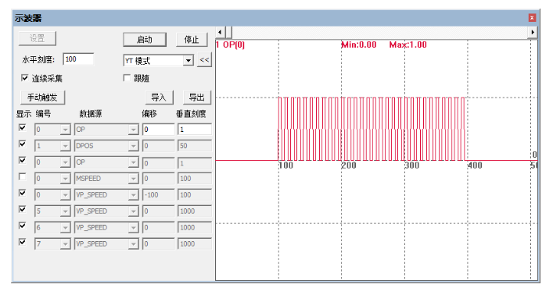Click the 水平刻度 horizontal scale input field
This screenshot has height=295, width=553.
(x=79, y=59)
